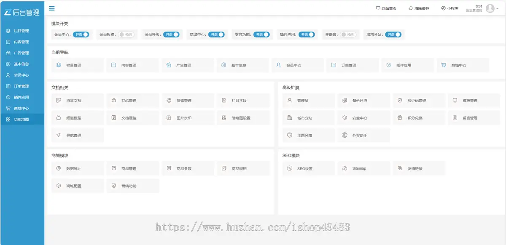The image size is (506, 245).
Task: Click the 广告管理 card icon in 当前导航
Action: pos(169,65)
